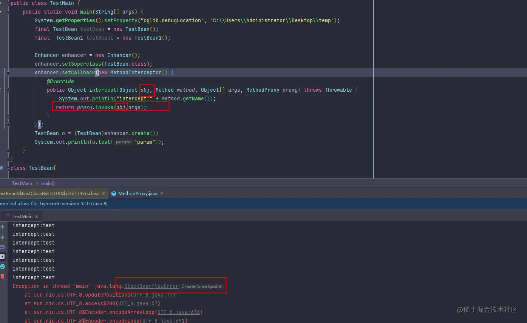The height and width of the screenshot is (323, 527).
Task: Click the @Override annotation
Action: 60,82
